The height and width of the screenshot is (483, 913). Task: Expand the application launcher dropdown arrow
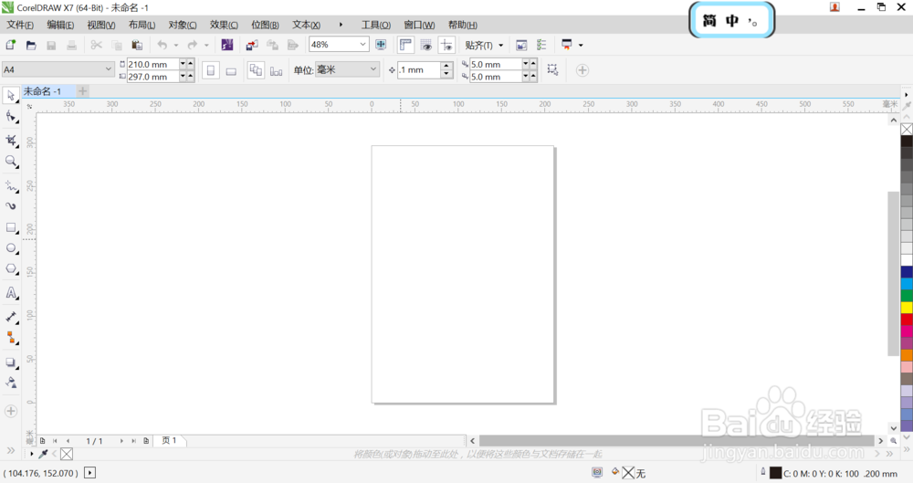581,46
